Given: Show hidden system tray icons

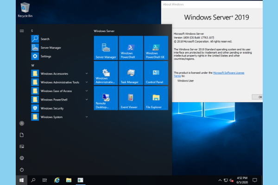Looking at the screenshot, I should (x=220, y=180).
